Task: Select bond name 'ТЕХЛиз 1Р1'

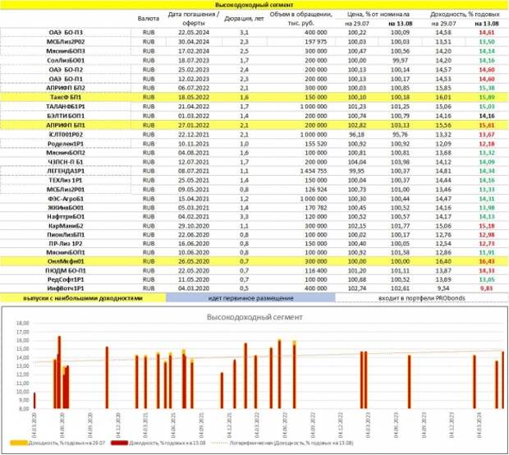Action: (66, 180)
